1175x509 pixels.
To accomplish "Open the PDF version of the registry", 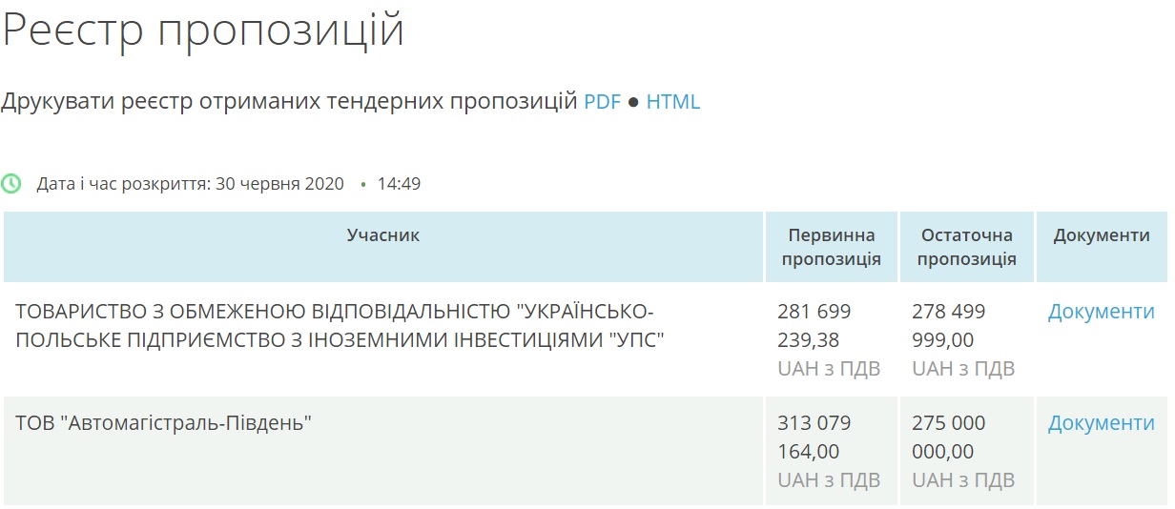I will click(x=602, y=102).
